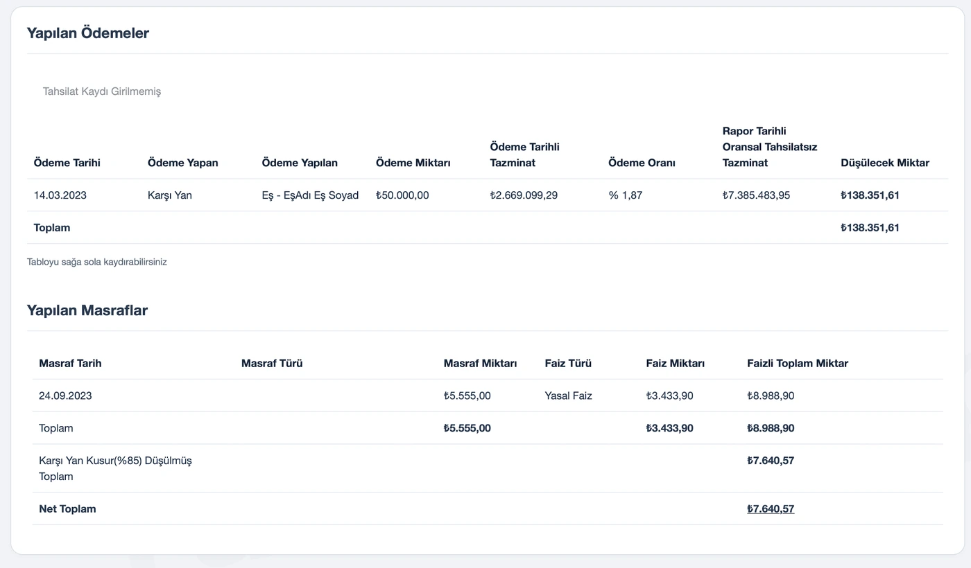971x568 pixels.
Task: Click the underlined Net Toplam amount ₺7.640,57
Action: tap(771, 508)
